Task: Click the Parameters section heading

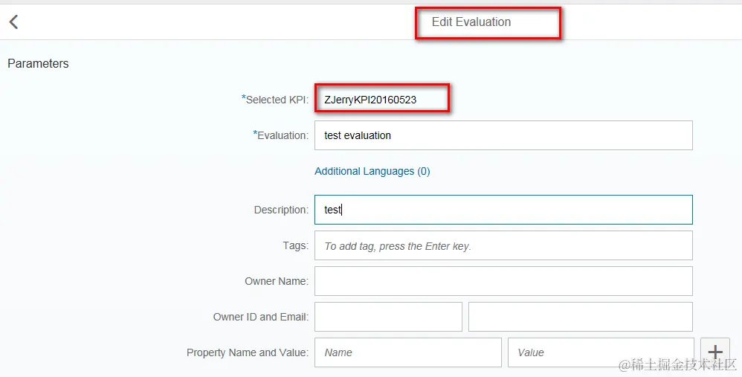Action: 38,64
